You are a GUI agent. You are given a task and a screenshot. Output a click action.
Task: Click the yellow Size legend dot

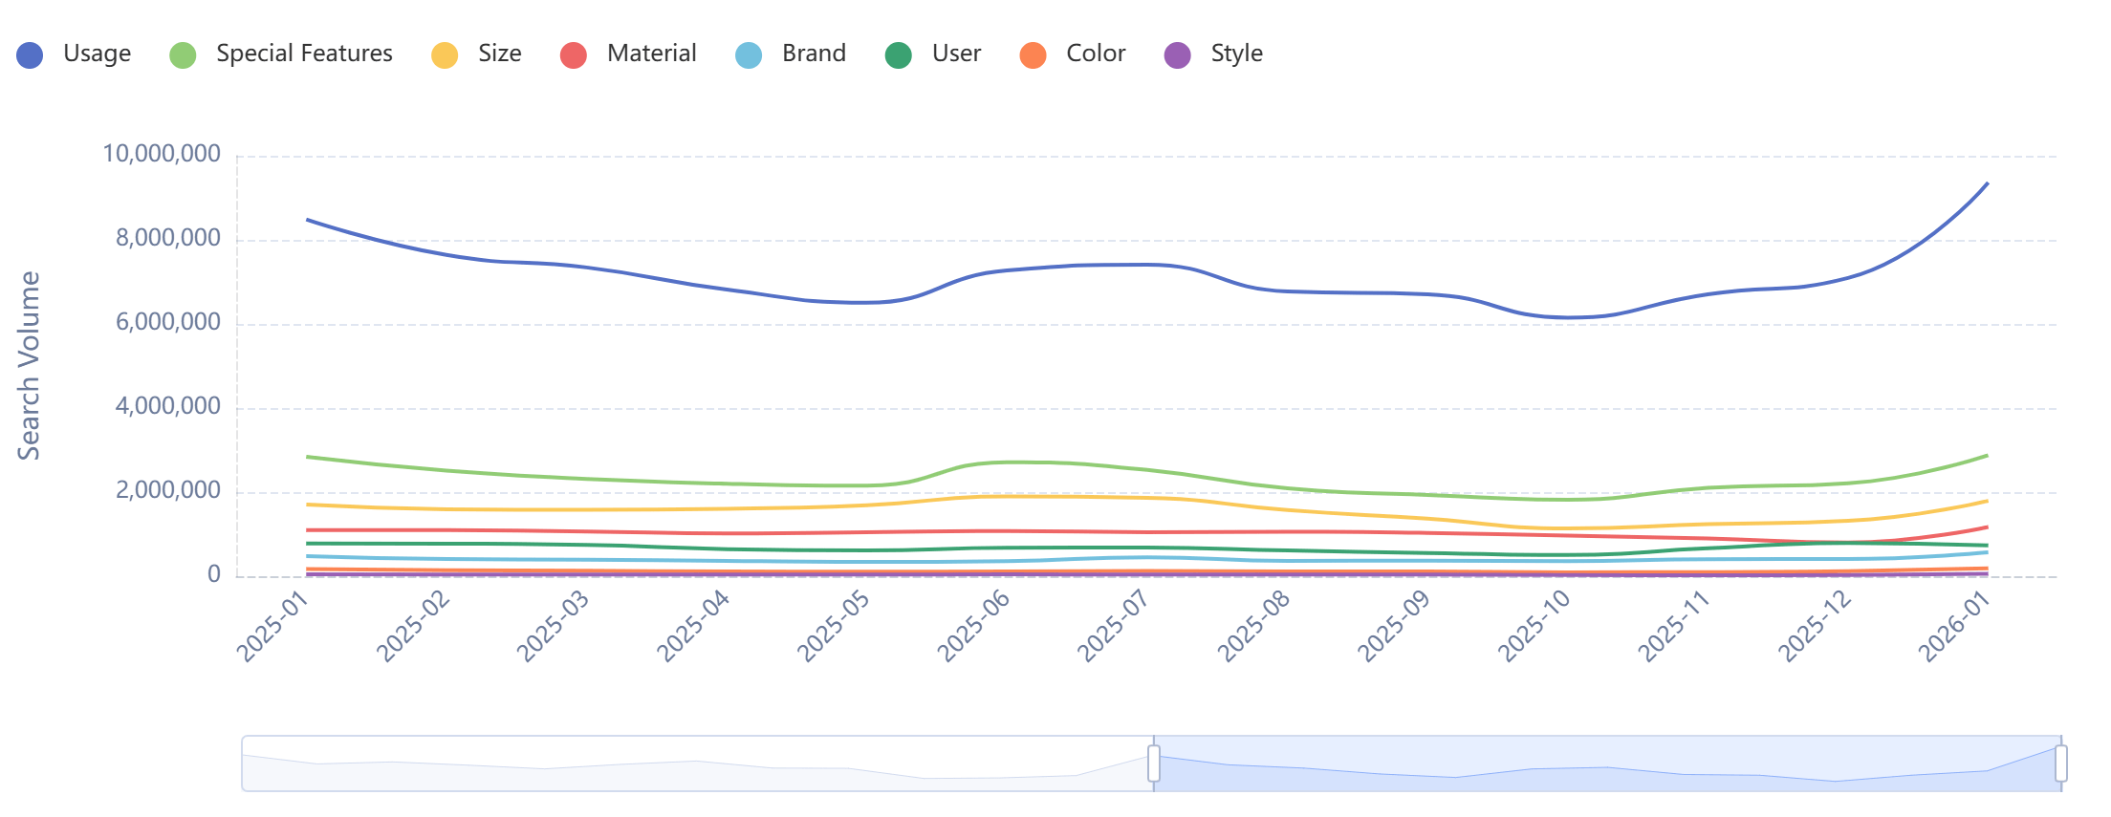click(445, 55)
